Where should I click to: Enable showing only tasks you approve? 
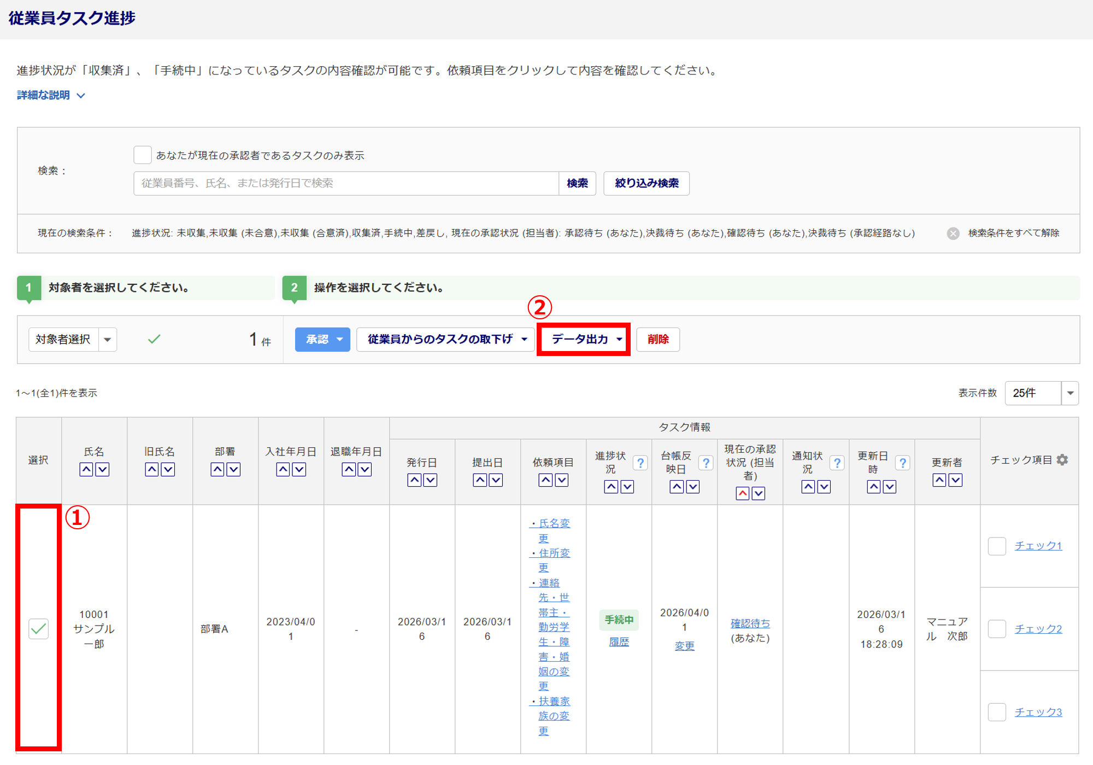[x=143, y=155]
